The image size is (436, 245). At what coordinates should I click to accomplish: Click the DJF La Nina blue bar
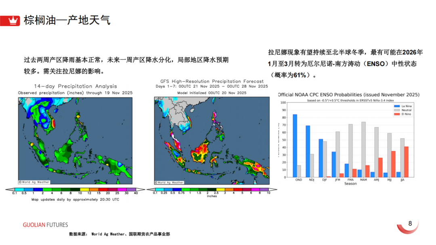coord(321,158)
